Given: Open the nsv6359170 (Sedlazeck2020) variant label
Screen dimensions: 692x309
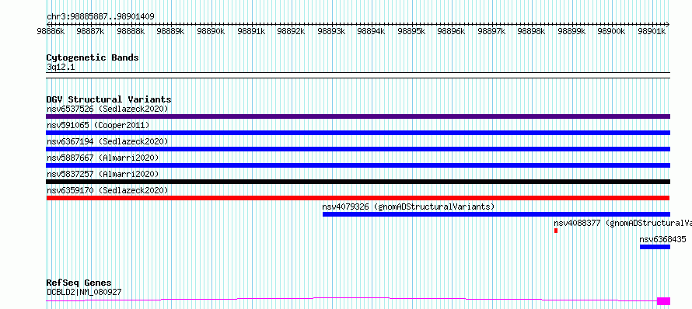Looking at the screenshot, I should tap(107, 190).
